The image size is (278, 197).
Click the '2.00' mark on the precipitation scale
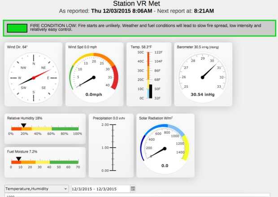(x=105, y=124)
